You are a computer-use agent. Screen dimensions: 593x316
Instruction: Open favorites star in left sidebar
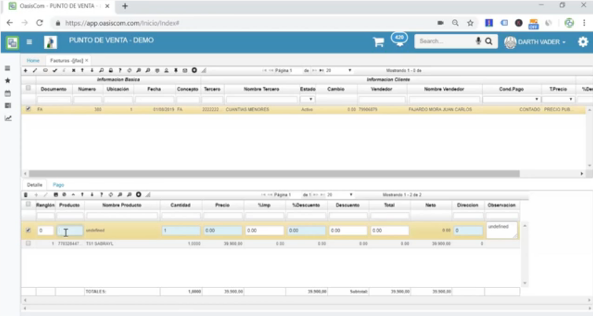click(x=8, y=80)
